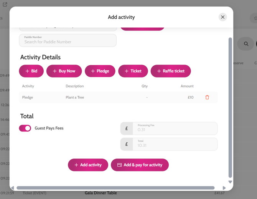Toggle the Guest Pays Fees switch
Image resolution: width=257 pixels, height=199 pixels.
click(25, 128)
